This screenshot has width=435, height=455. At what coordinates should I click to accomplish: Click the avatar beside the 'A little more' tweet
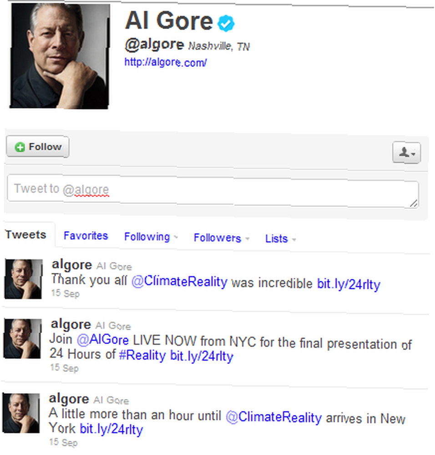(21, 413)
